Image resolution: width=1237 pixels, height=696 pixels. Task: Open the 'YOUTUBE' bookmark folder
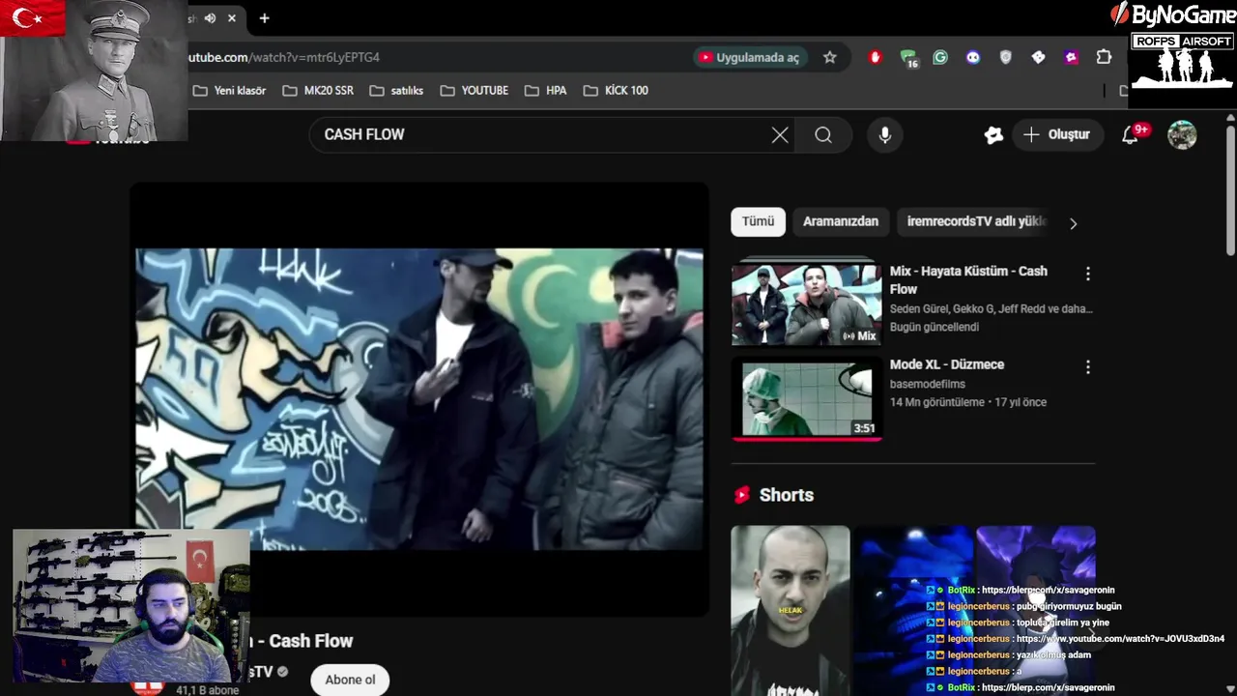[474, 90]
